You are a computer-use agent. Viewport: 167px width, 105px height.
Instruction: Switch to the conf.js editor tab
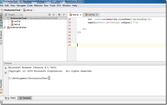click(x=90, y=15)
